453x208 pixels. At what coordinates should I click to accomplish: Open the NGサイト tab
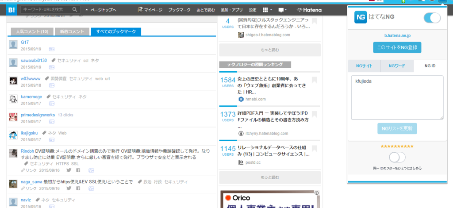[364, 66]
